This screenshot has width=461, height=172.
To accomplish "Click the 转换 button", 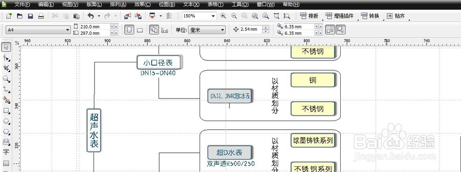I will [370, 16].
